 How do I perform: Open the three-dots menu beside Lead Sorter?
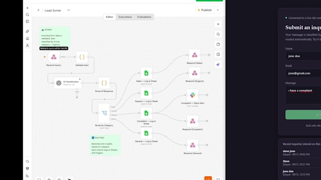coord(68,10)
